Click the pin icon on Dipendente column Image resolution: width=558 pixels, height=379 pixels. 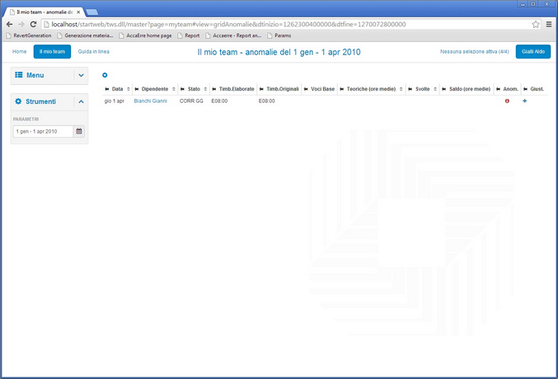point(137,89)
